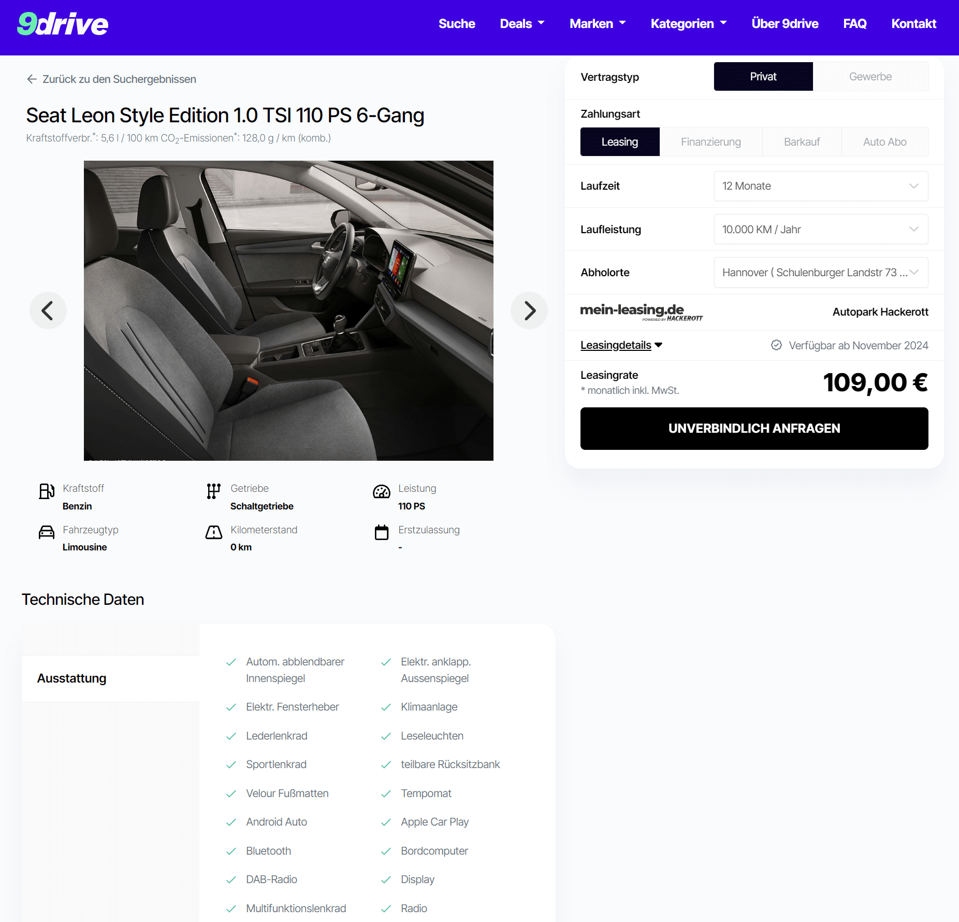This screenshot has height=922, width=959.
Task: Click the Erstzulassung calendar icon
Action: tap(382, 532)
